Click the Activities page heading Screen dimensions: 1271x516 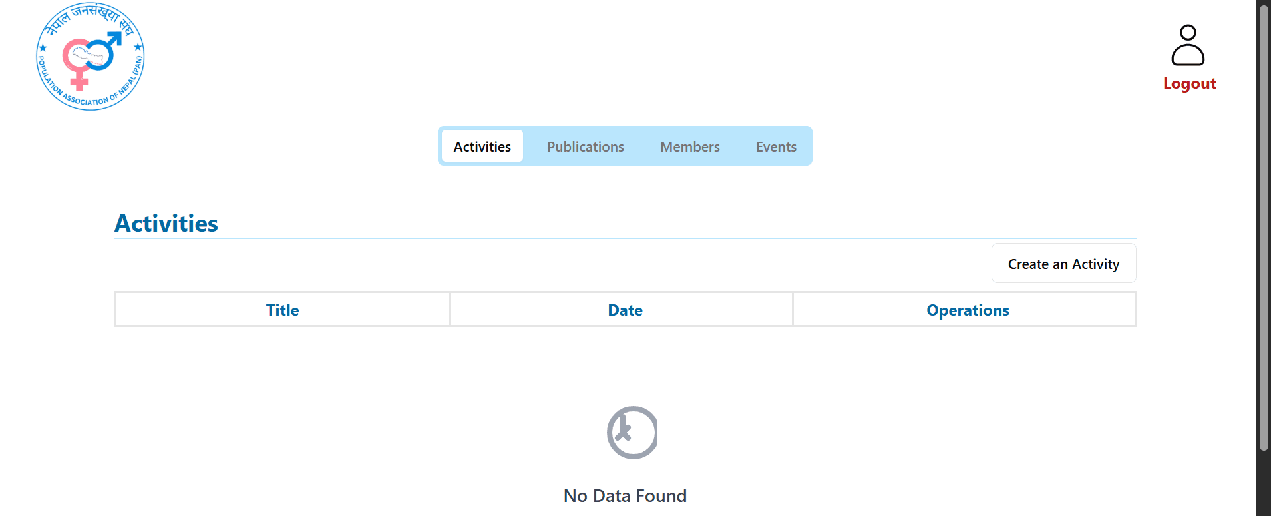tap(166, 224)
